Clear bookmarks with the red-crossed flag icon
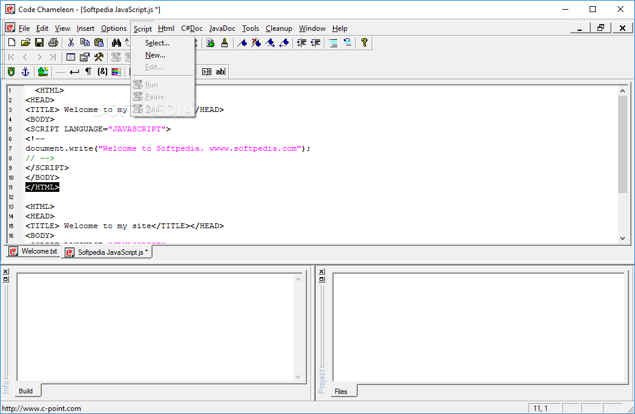This screenshot has width=635, height=414. pyautogui.click(x=256, y=42)
